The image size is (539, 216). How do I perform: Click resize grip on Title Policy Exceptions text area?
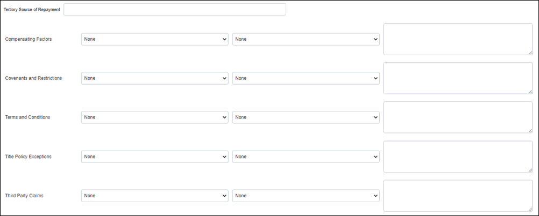[530, 170]
